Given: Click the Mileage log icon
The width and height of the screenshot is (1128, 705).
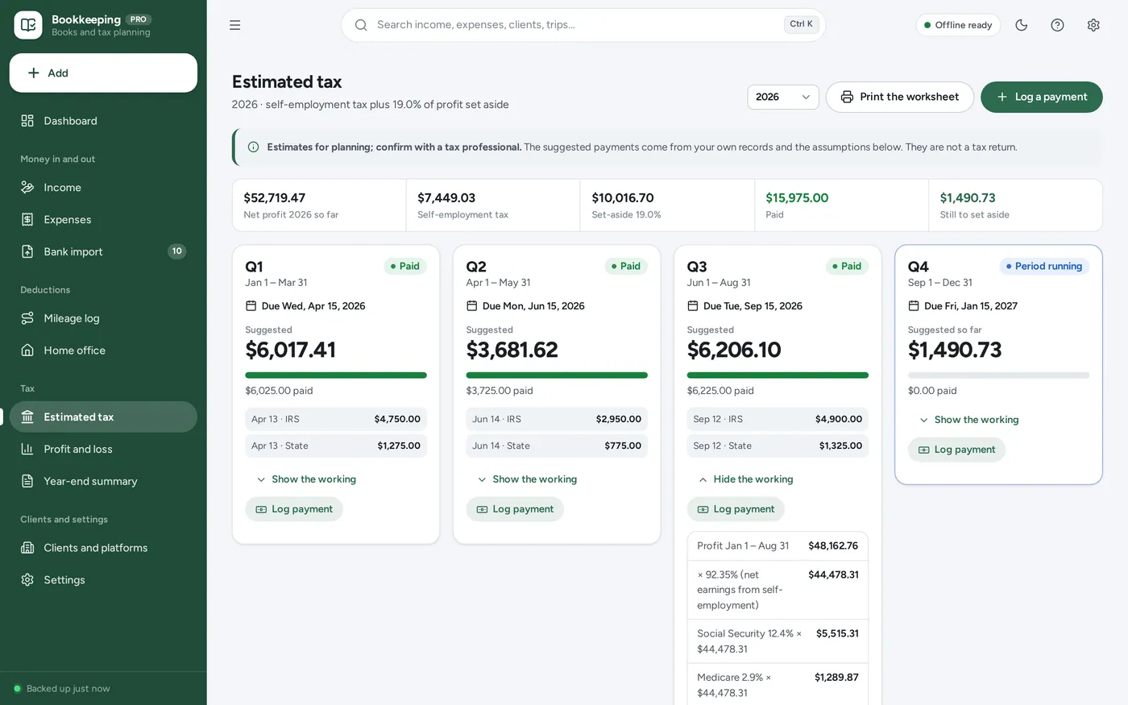Looking at the screenshot, I should point(27,318).
